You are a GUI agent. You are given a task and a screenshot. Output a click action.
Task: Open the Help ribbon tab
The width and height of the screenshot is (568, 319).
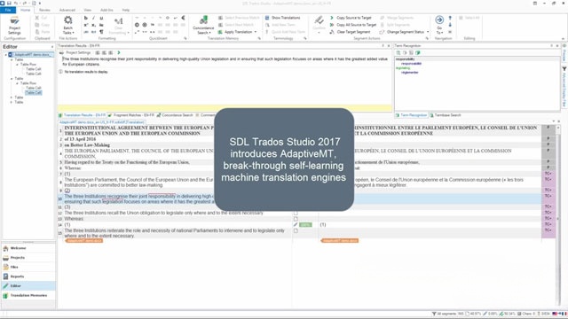pyautogui.click(x=126, y=10)
